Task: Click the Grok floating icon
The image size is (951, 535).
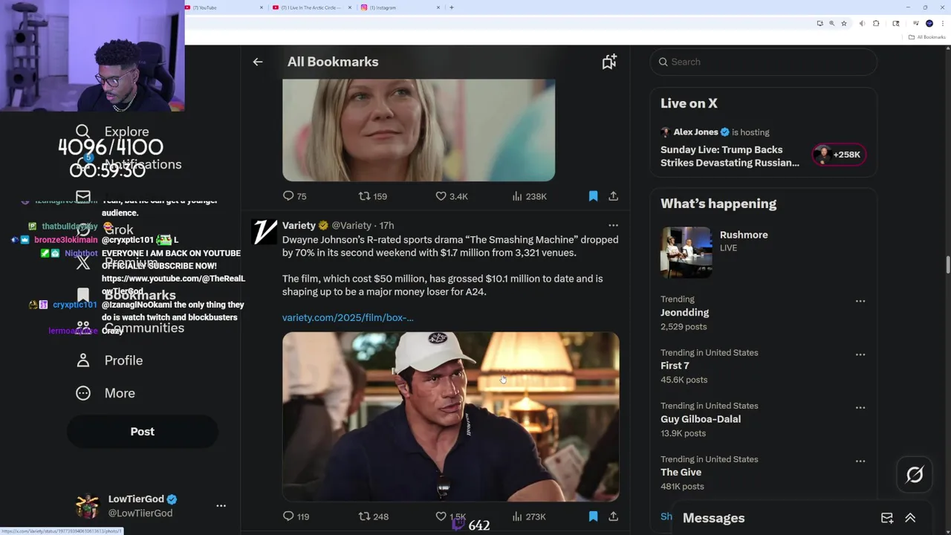Action: coord(915,475)
